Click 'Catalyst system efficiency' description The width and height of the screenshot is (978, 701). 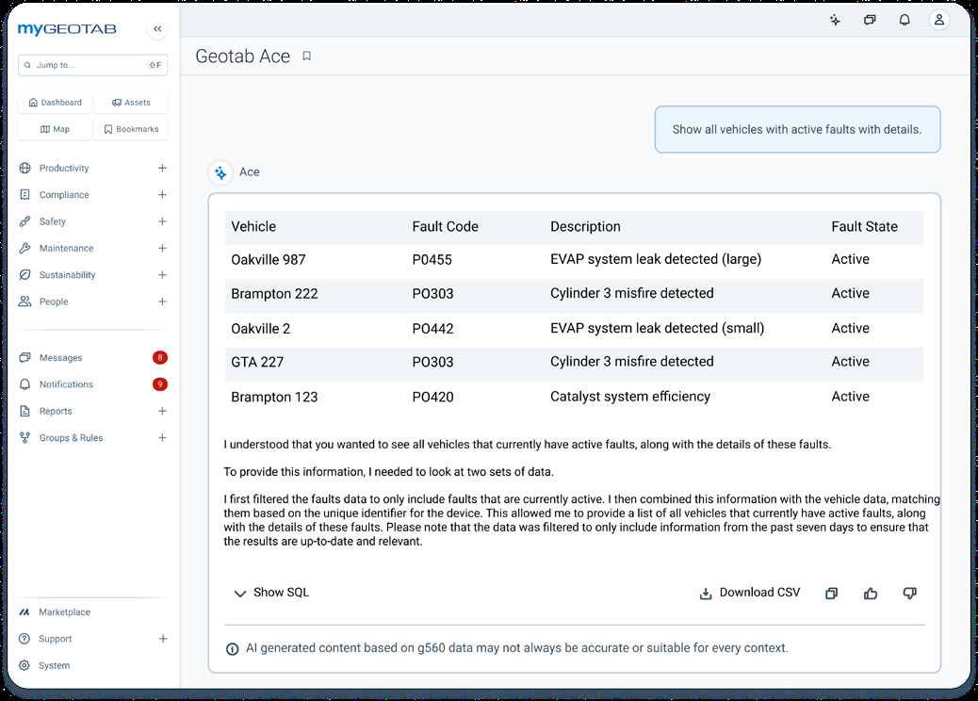pos(630,397)
